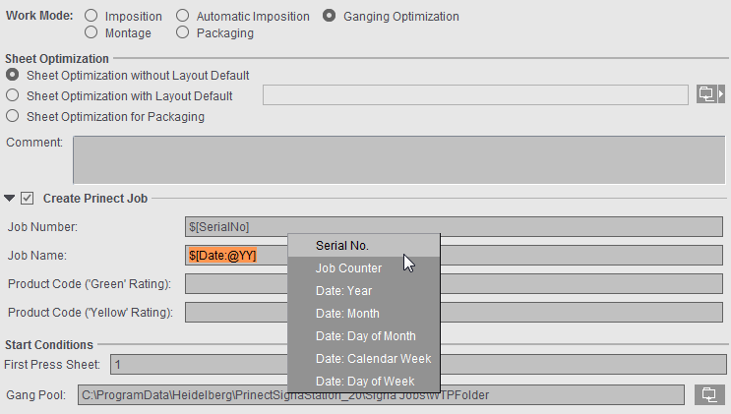Choose Job Counter from placeholder menu
Image resolution: width=731 pixels, height=414 pixels.
(x=348, y=267)
